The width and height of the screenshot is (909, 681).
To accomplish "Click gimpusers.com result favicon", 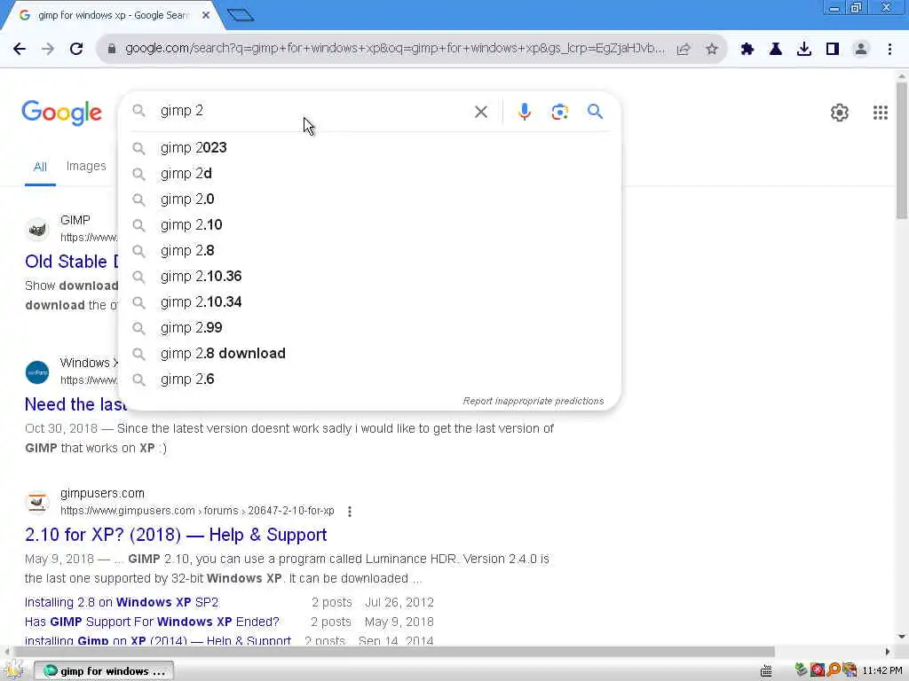I will (x=37, y=502).
